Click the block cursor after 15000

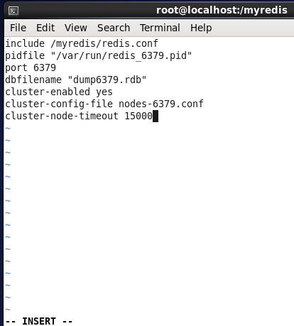point(156,116)
